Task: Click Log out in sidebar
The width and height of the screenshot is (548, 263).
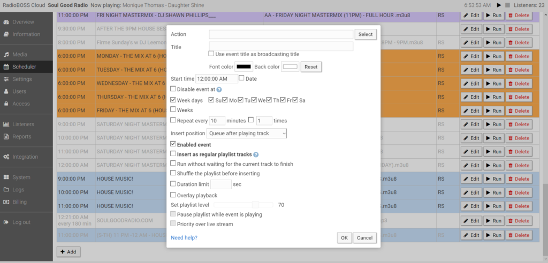Action: [x=21, y=222]
